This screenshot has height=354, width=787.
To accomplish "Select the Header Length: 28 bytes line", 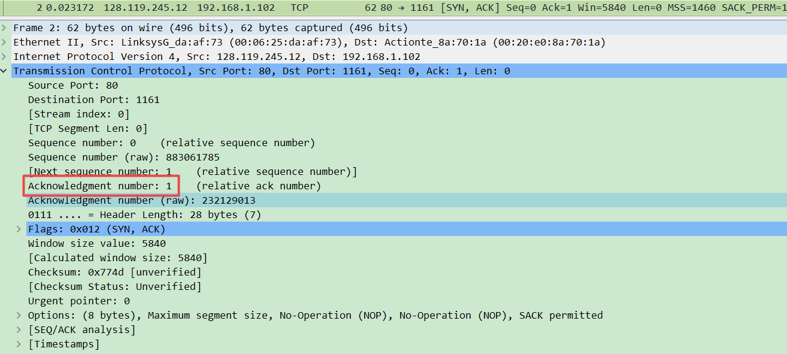I will pos(145,215).
